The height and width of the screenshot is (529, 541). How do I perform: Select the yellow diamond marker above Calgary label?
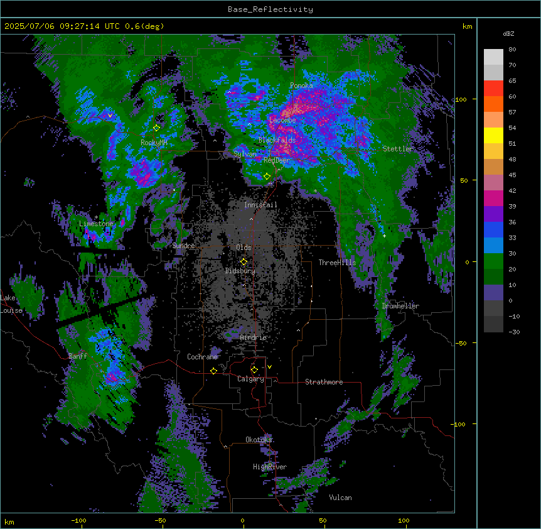(x=254, y=370)
